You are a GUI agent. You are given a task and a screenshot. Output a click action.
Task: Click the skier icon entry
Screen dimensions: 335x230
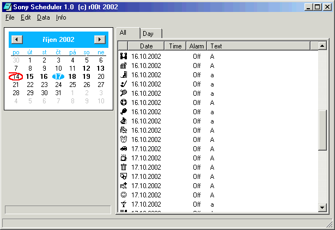(x=124, y=121)
